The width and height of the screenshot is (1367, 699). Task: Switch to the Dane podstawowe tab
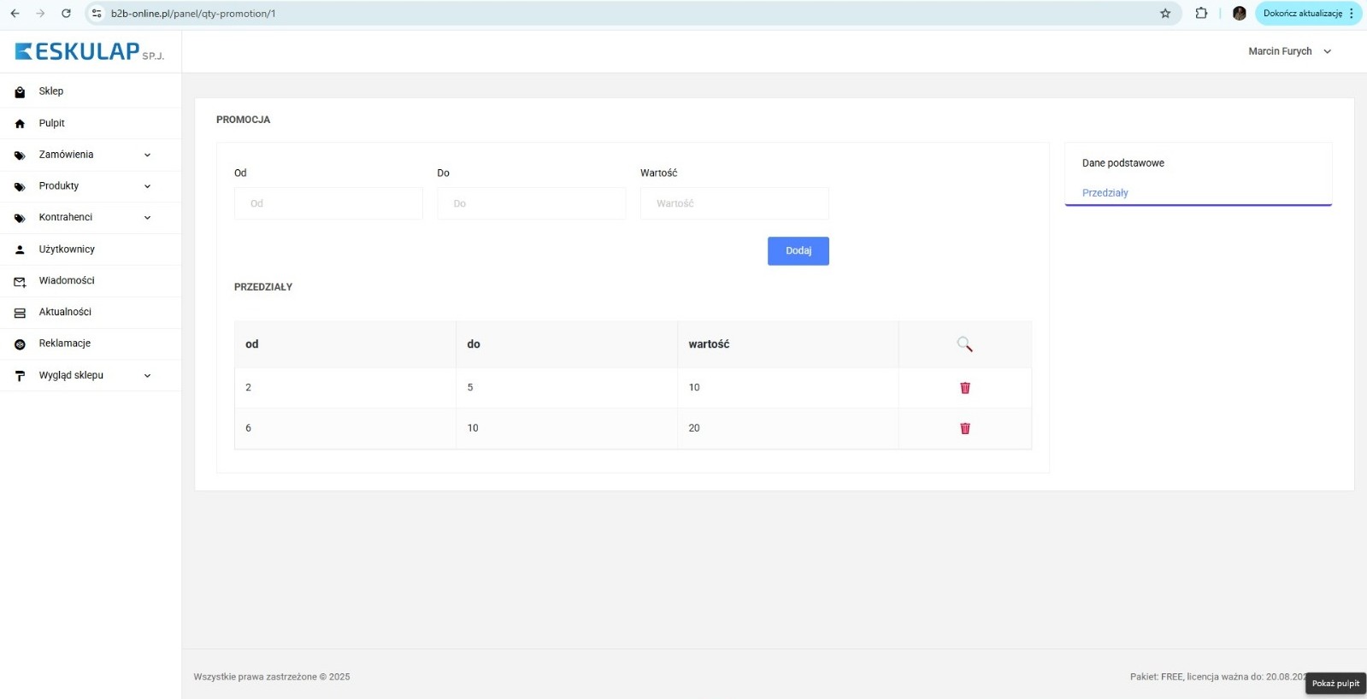(1122, 163)
